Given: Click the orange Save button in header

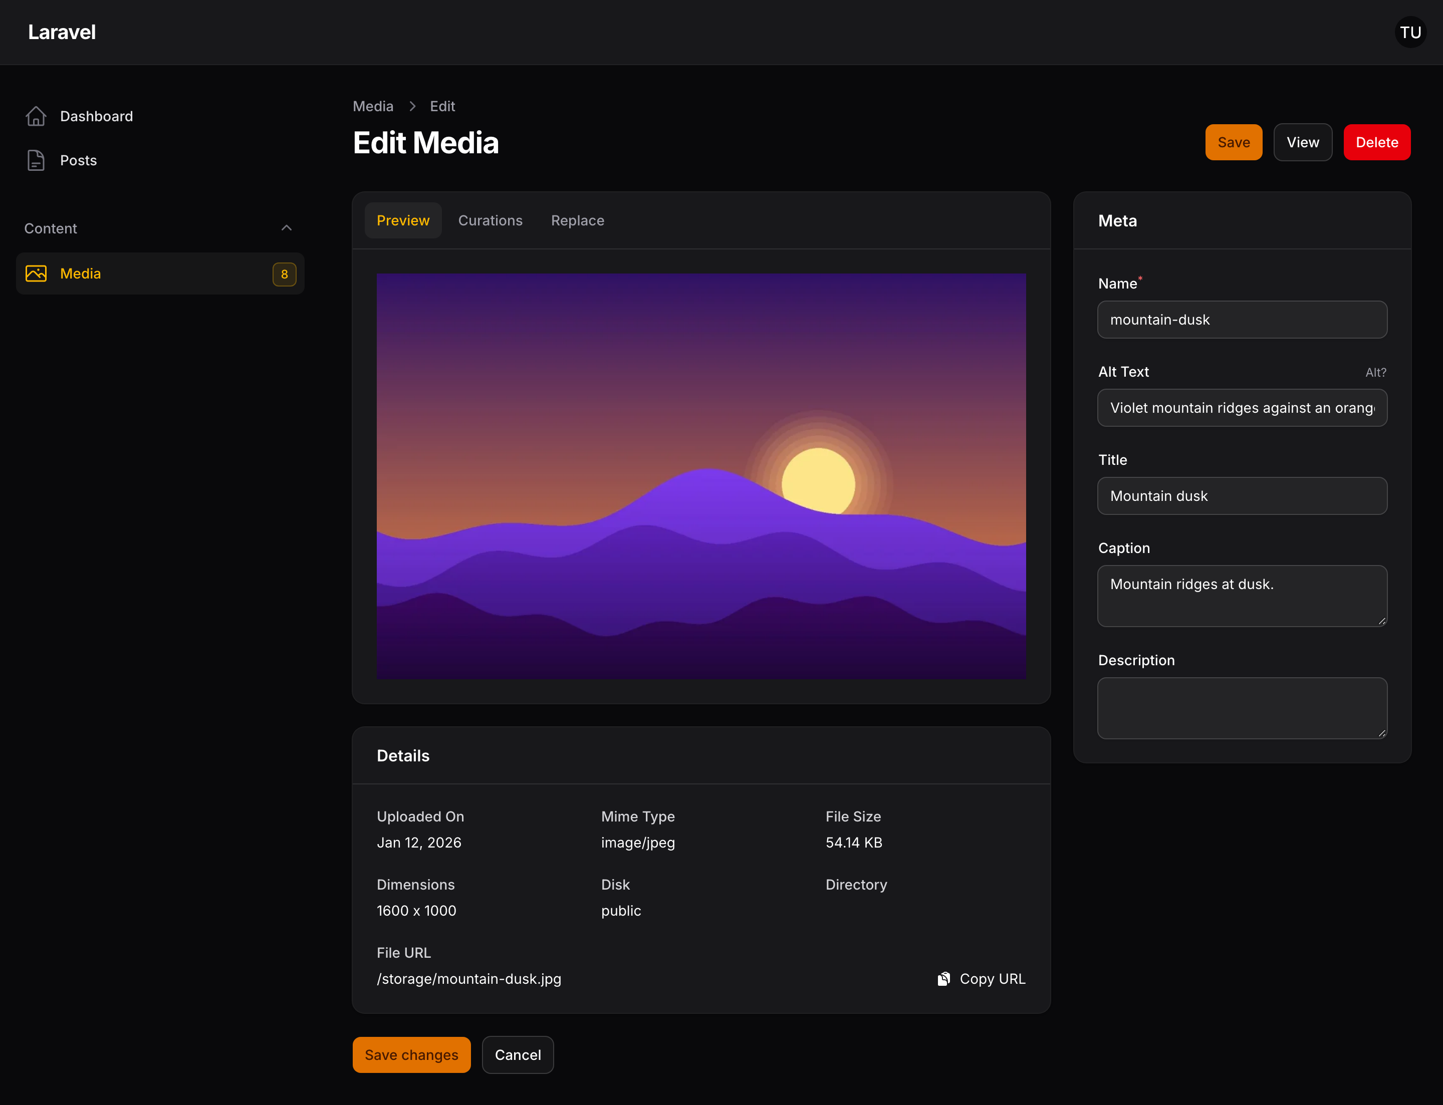Looking at the screenshot, I should pyautogui.click(x=1234, y=142).
